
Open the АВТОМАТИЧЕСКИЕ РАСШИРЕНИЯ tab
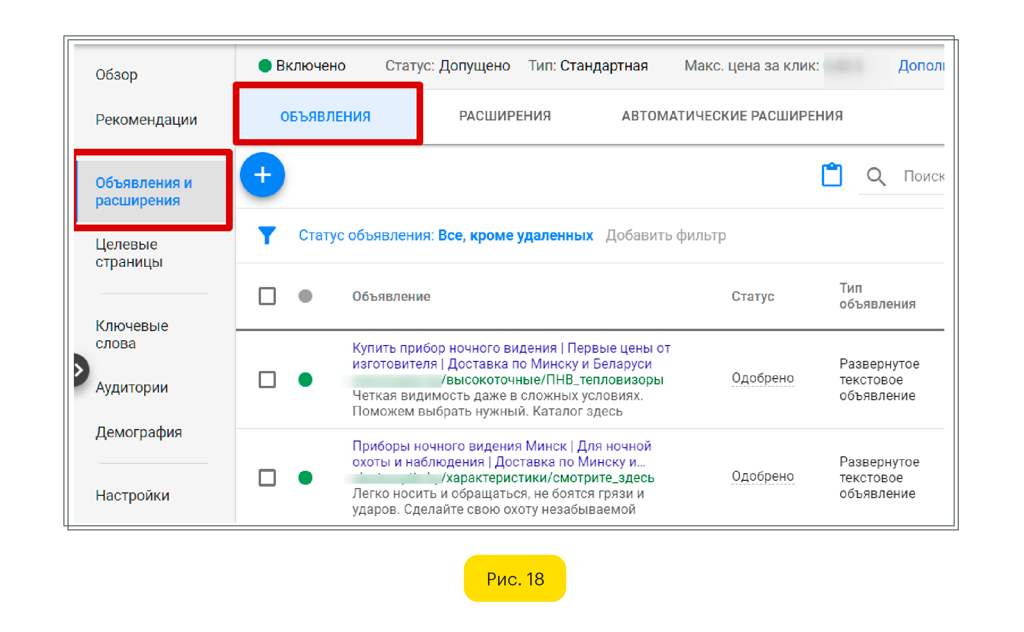click(x=732, y=116)
